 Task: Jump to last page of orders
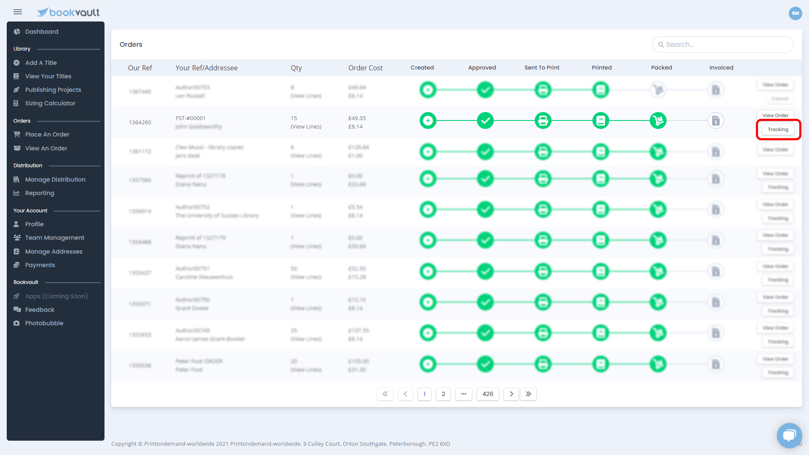click(x=528, y=394)
